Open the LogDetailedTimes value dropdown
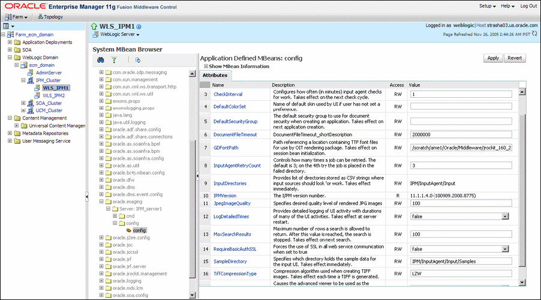The width and height of the screenshot is (541, 300). pyautogui.click(x=505, y=217)
